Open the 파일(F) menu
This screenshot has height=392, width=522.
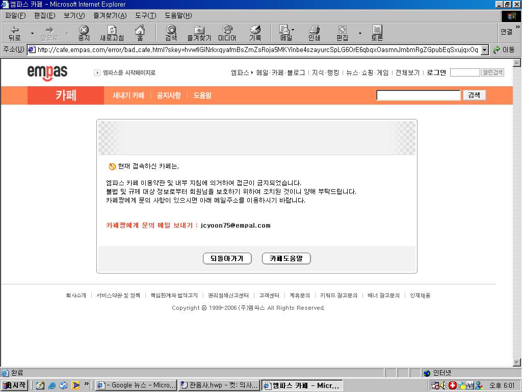[15, 15]
